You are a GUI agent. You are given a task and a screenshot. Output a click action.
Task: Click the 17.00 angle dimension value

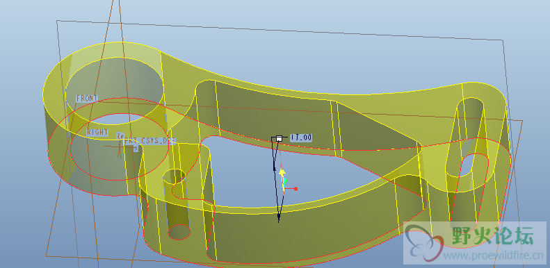pyautogui.click(x=301, y=137)
